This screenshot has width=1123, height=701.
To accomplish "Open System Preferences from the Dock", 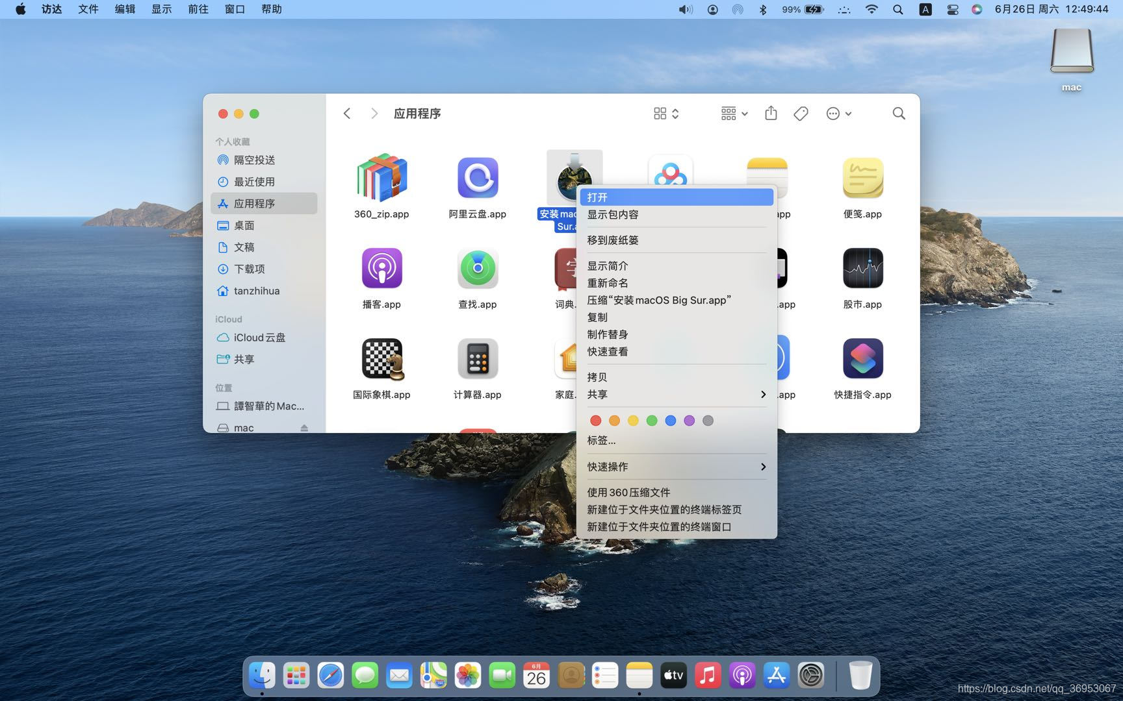I will (811, 676).
